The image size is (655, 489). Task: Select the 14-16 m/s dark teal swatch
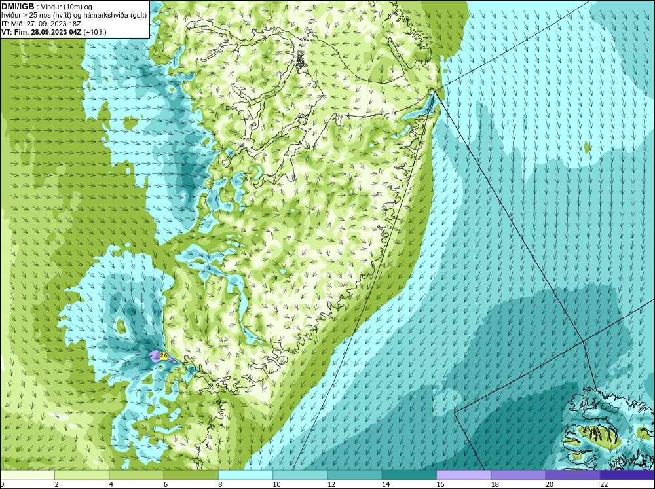click(x=409, y=475)
